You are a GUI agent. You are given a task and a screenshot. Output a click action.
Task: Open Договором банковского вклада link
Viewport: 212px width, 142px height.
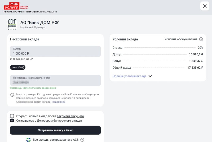[59, 121]
